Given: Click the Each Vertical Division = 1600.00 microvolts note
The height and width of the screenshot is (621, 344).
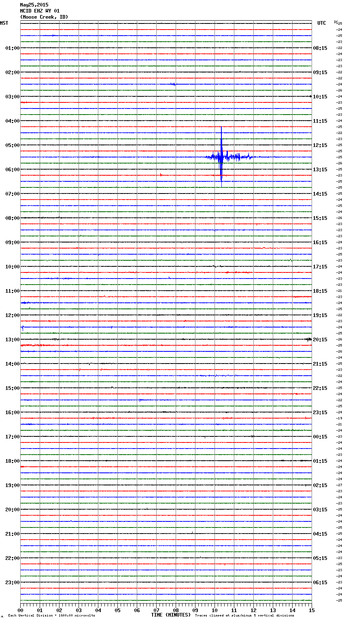Looking at the screenshot, I should (x=51, y=616).
